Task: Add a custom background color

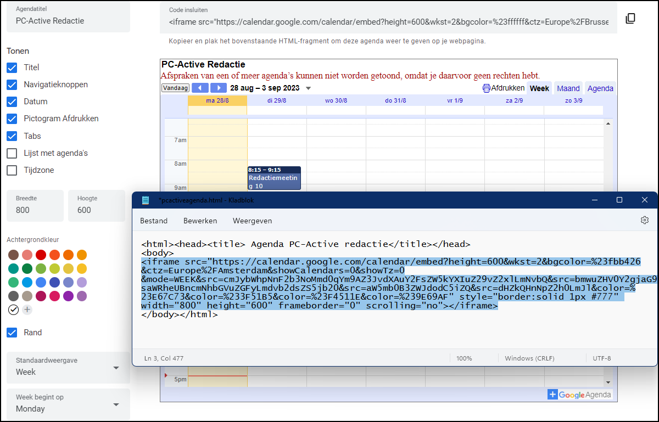Action: coord(27,310)
